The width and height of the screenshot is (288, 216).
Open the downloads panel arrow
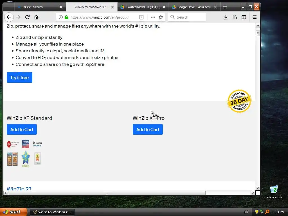coord(226,17)
